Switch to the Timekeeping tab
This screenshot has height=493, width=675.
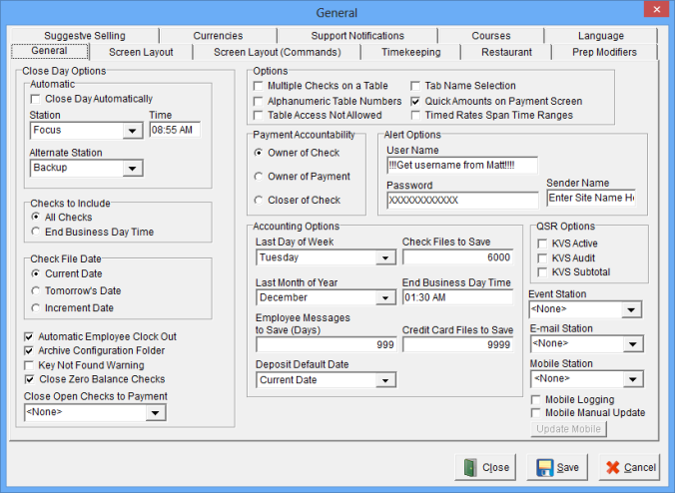409,52
